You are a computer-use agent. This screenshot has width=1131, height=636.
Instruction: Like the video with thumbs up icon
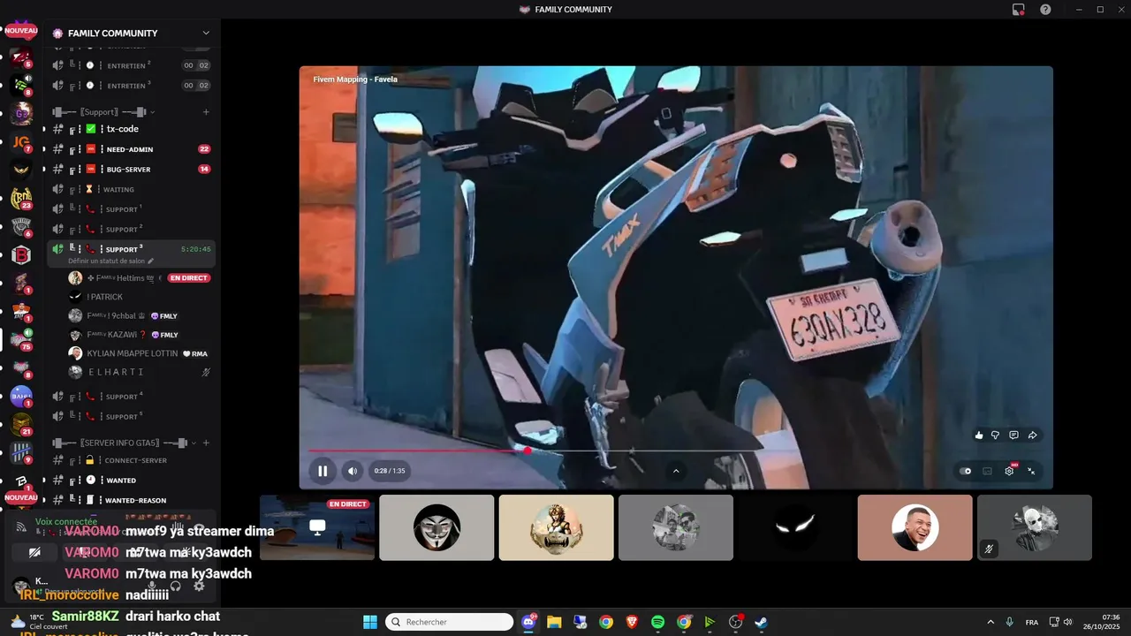pyautogui.click(x=979, y=435)
